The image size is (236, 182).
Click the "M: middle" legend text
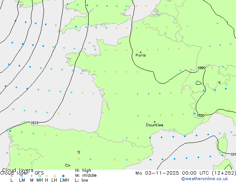[x=86, y=175]
